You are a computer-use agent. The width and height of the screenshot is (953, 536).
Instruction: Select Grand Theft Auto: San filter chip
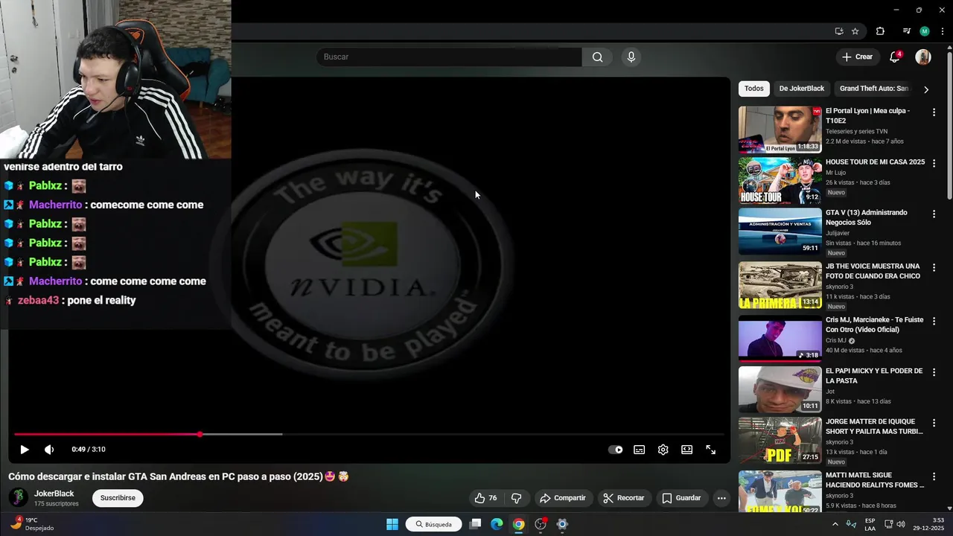(874, 89)
